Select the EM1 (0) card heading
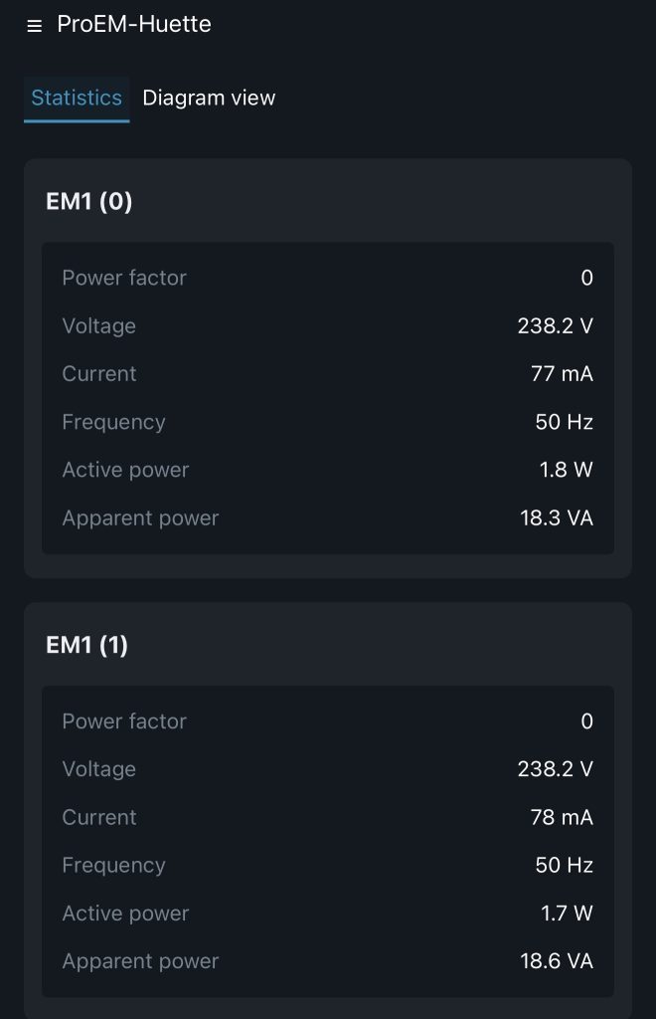The image size is (656, 1019). click(x=88, y=201)
